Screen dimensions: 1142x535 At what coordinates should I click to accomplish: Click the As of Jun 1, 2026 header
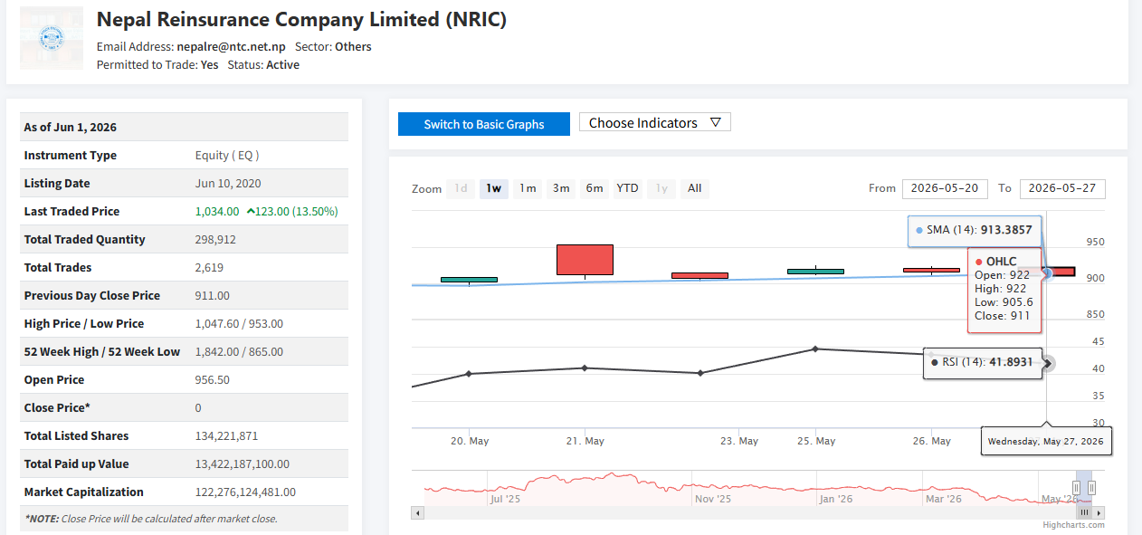[71, 127]
